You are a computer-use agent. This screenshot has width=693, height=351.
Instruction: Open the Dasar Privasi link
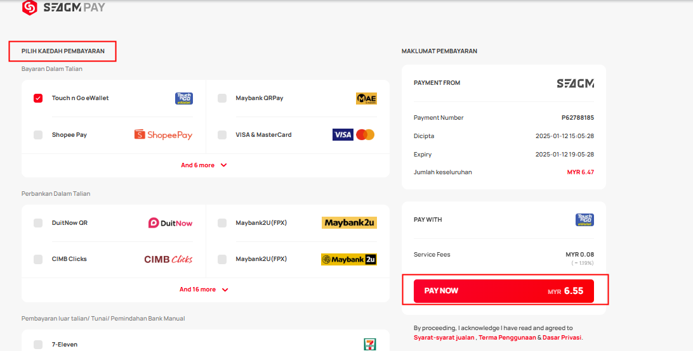(x=562, y=338)
